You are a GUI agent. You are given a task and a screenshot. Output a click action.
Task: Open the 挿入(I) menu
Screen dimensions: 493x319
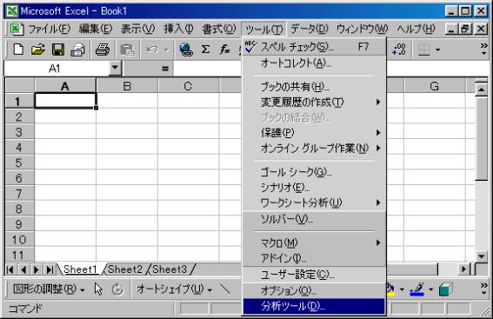[178, 30]
